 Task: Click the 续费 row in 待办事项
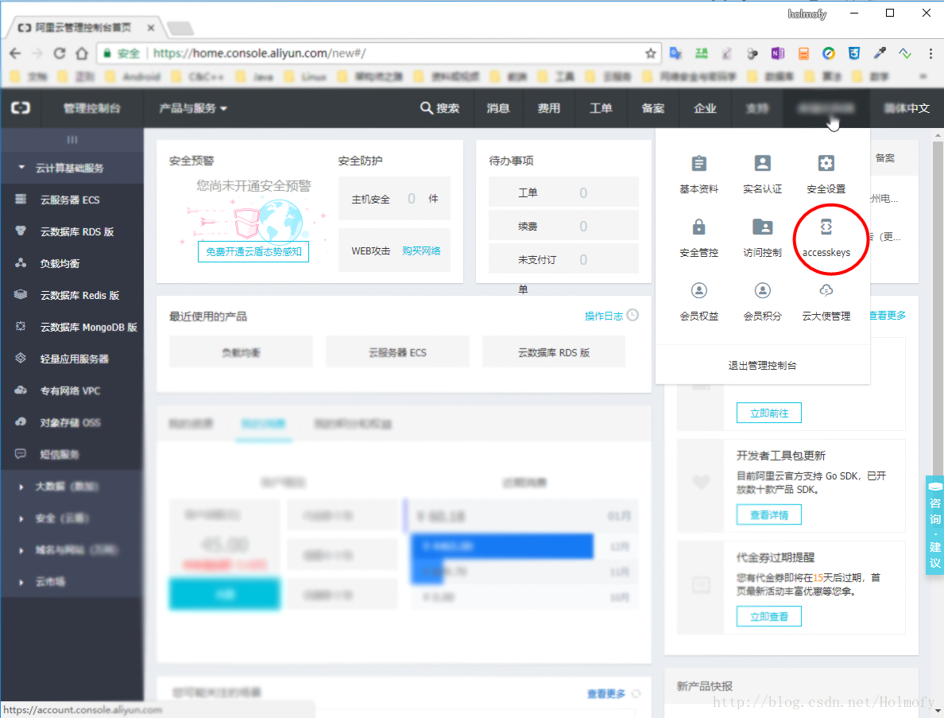pos(563,226)
